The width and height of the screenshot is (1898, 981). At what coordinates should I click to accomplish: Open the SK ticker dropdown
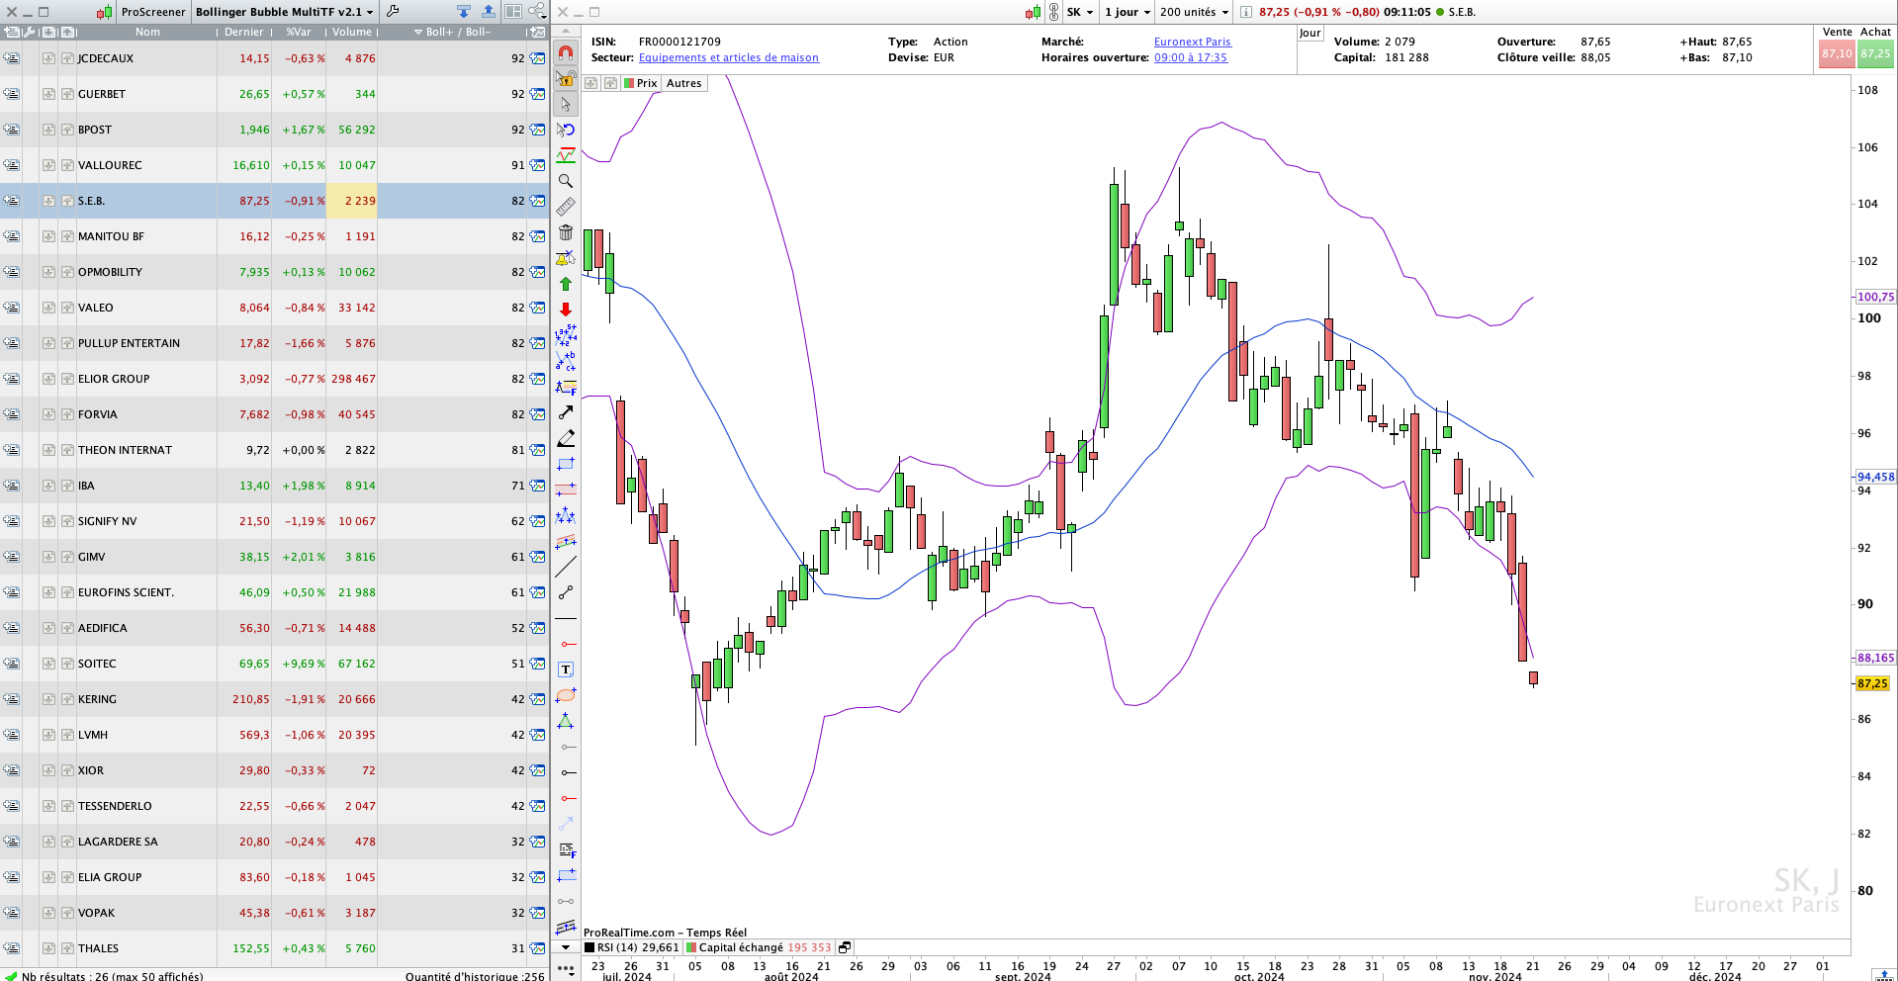pyautogui.click(x=1080, y=12)
